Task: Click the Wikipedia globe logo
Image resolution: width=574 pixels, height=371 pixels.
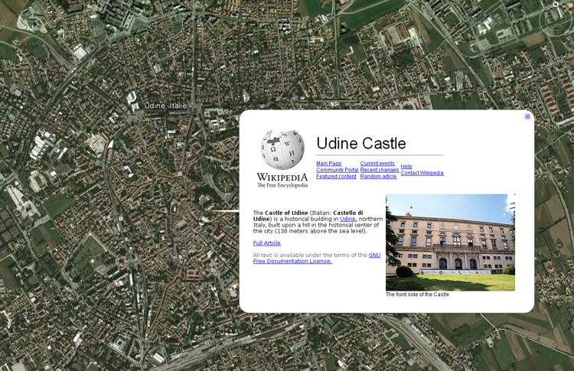Action: coord(282,150)
